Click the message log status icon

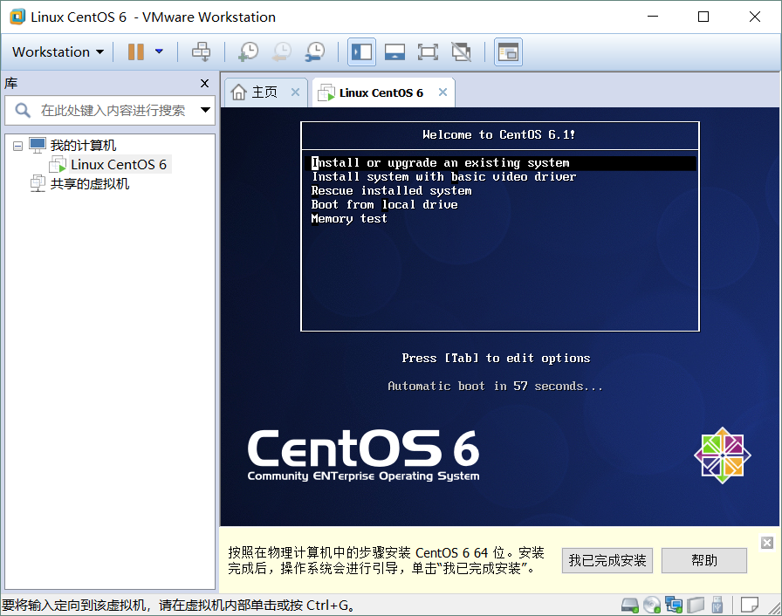[749, 605]
